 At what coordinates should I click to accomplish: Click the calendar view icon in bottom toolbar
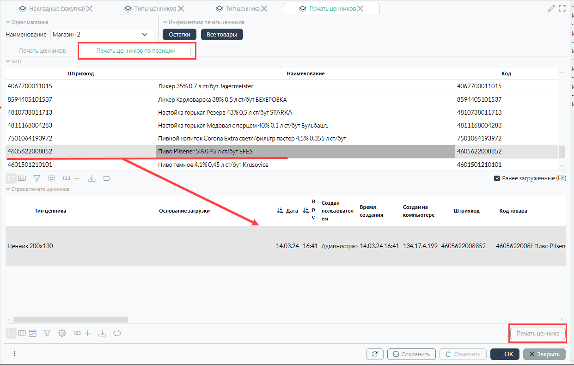[x=32, y=333]
